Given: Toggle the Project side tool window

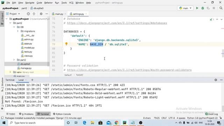Looking at the screenshot, I should click(x=2, y=19).
